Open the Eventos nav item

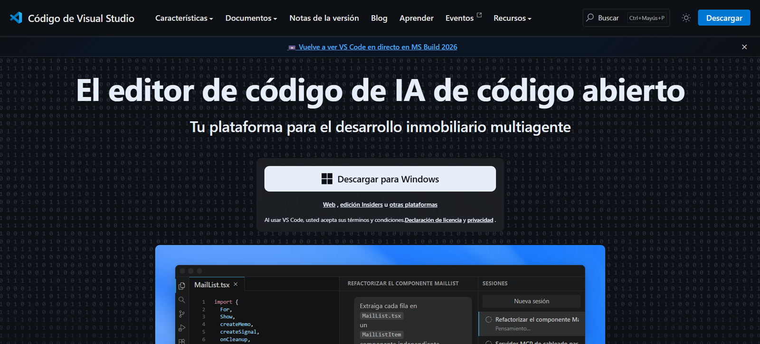click(x=459, y=18)
